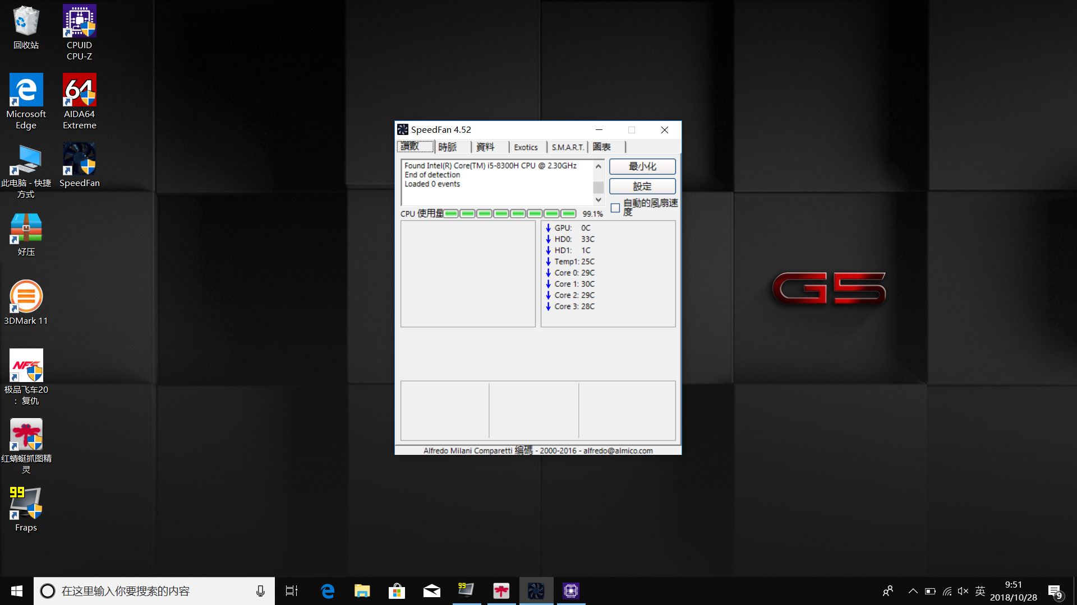Enable automatic fan speed checkbox
The width and height of the screenshot is (1077, 605).
615,208
